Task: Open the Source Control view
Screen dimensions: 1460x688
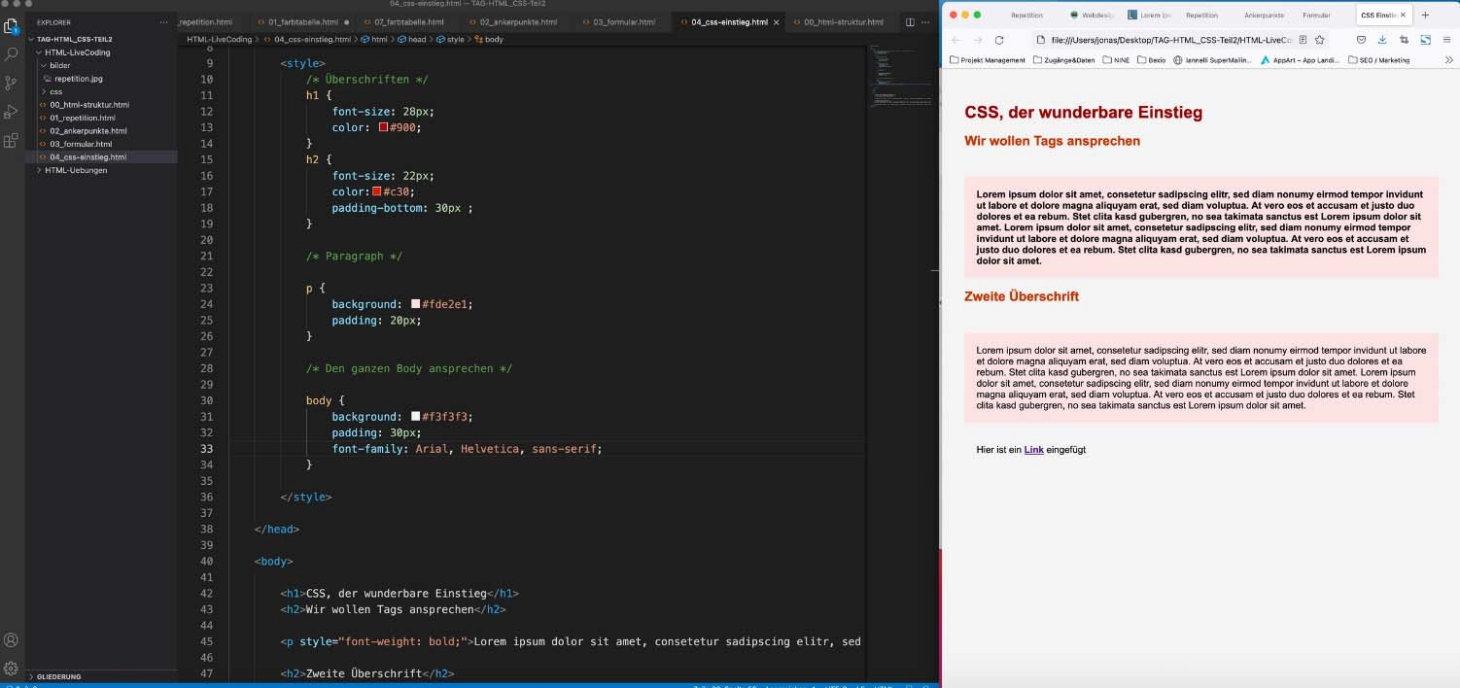Action: pos(12,83)
